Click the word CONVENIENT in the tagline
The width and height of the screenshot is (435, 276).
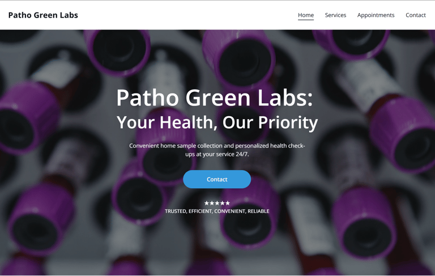pos(230,211)
